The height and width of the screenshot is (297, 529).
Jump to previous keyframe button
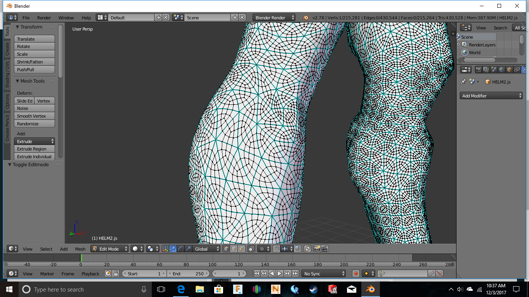point(264,273)
